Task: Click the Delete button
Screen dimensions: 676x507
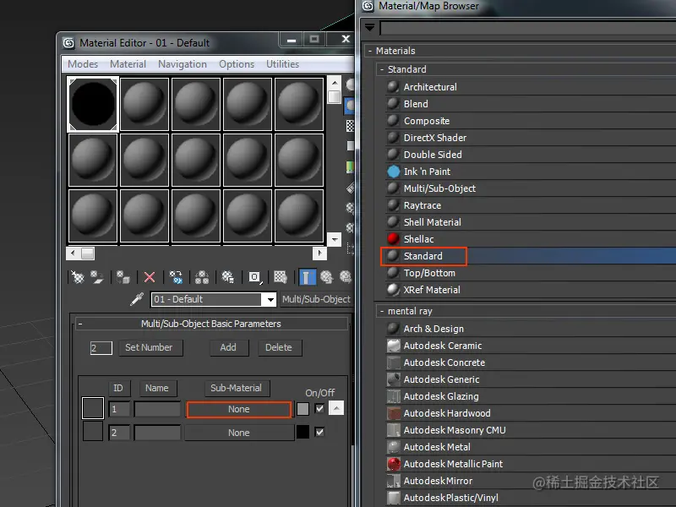Action: (x=279, y=347)
